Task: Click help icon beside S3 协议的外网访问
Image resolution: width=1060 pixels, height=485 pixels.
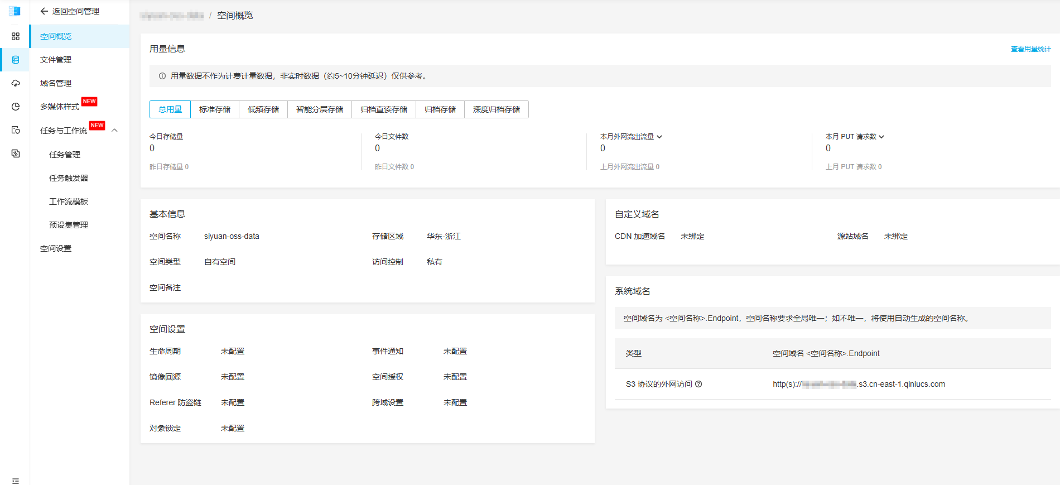Action: pyautogui.click(x=698, y=384)
